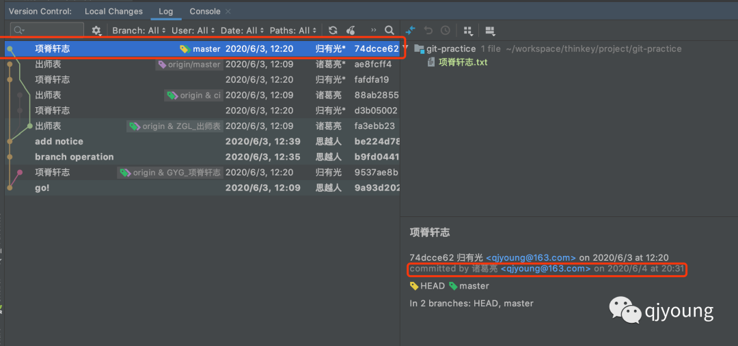Switch to the Console tab
This screenshot has width=738, height=346.
coord(205,12)
